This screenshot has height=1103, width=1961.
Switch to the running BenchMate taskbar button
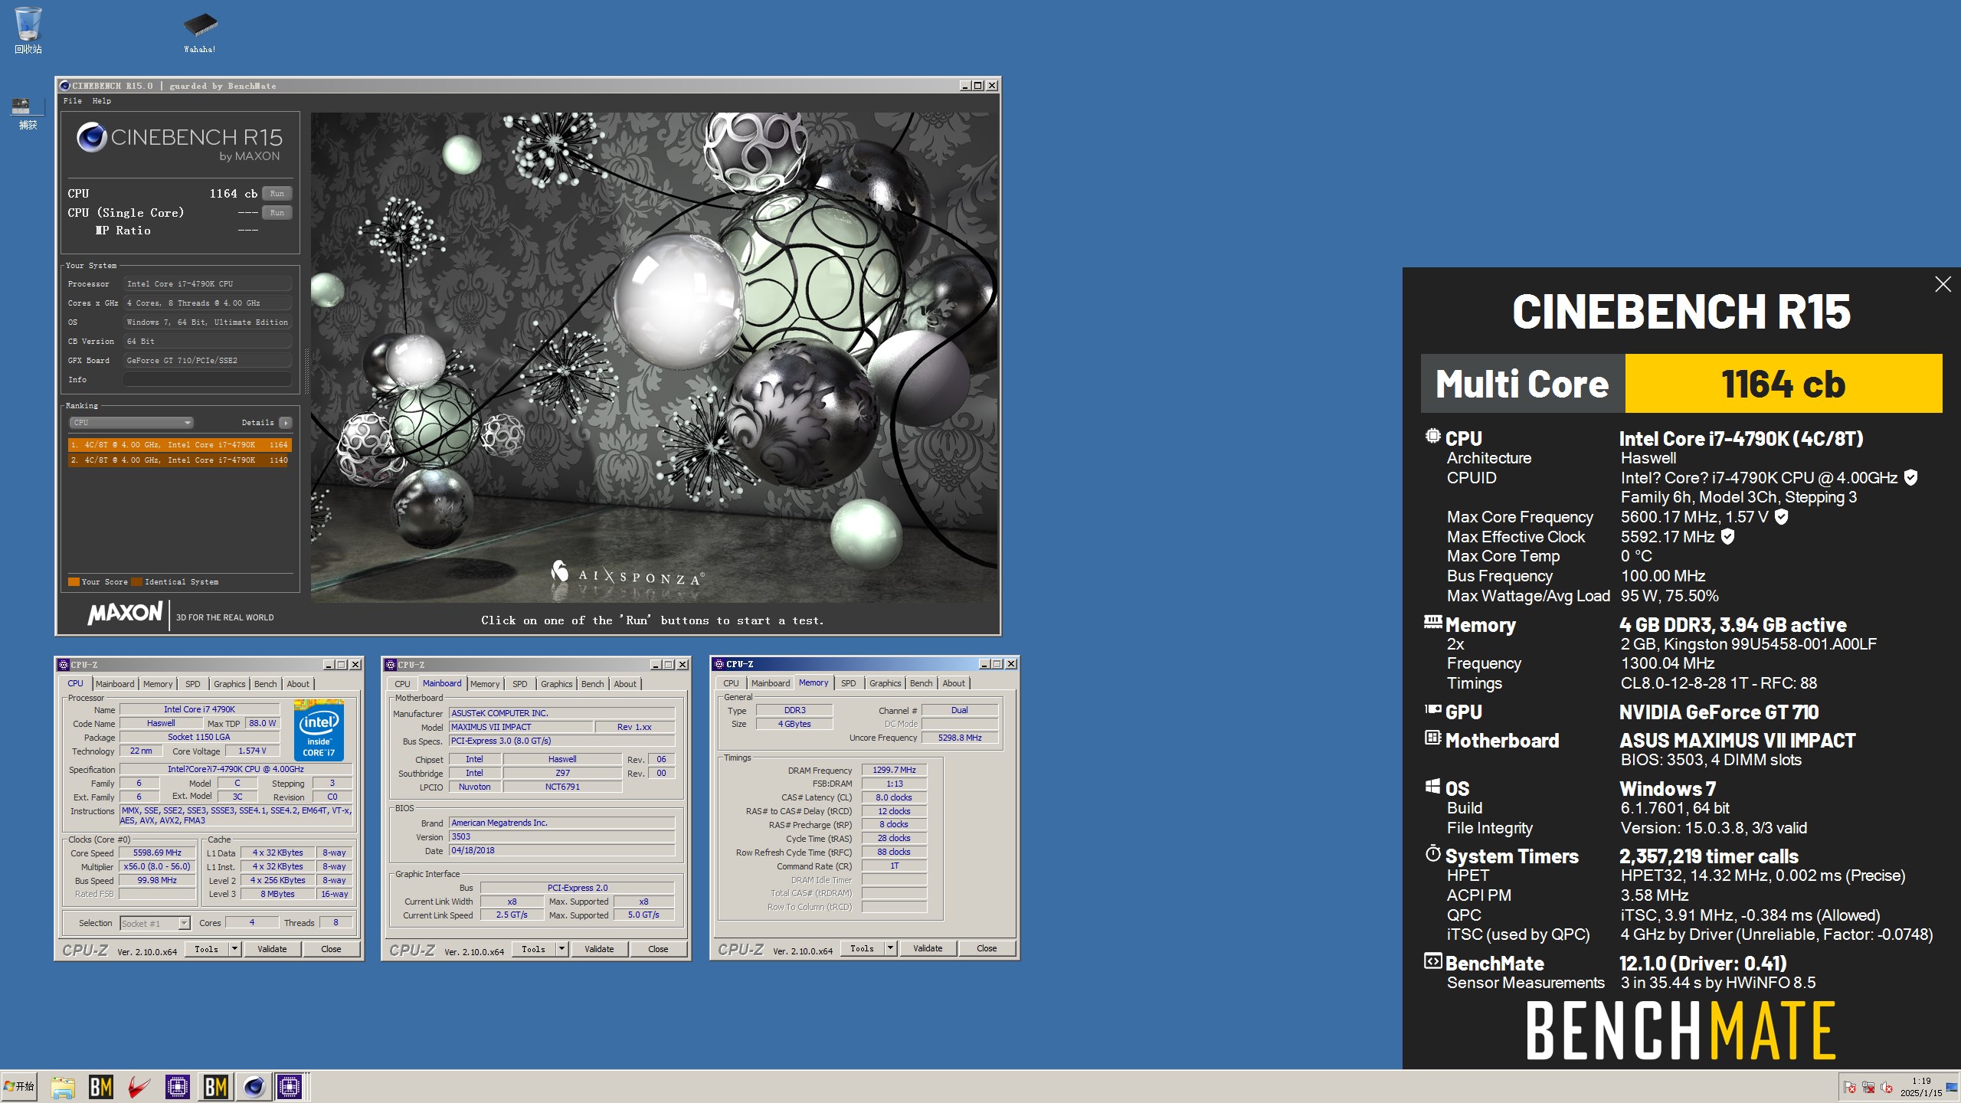[216, 1086]
